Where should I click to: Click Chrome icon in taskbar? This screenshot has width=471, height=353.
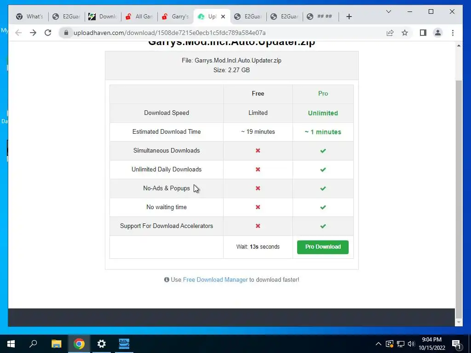coord(79,344)
